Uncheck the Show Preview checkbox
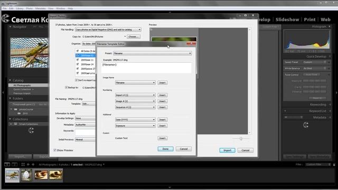This screenshot has width=338, height=190. coord(55,150)
